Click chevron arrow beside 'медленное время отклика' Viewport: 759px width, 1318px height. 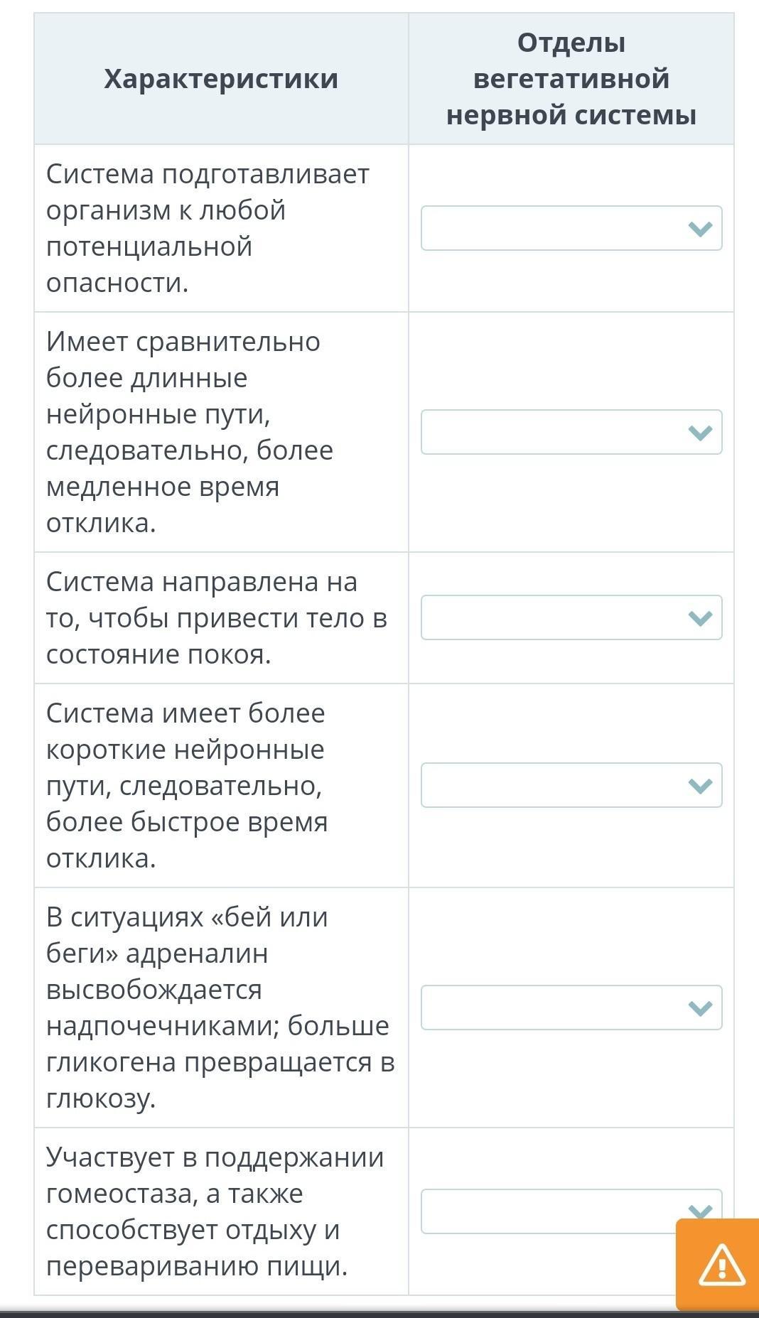click(700, 433)
